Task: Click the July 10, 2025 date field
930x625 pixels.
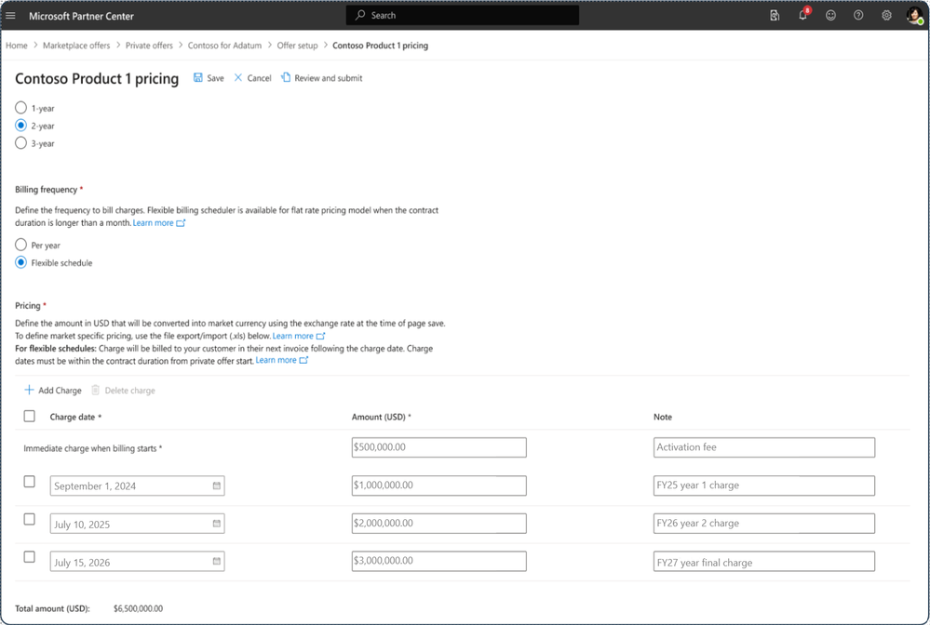Action: coord(137,524)
